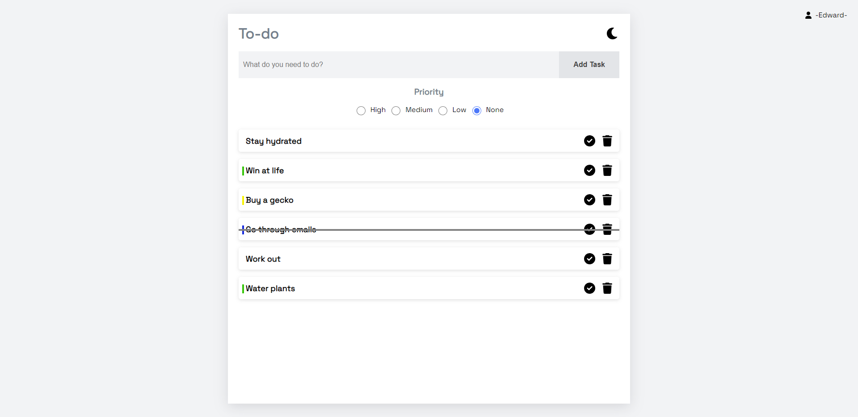Screen dimensions: 858x417
Task: Mark "Work out" as complete
Action: click(589, 259)
